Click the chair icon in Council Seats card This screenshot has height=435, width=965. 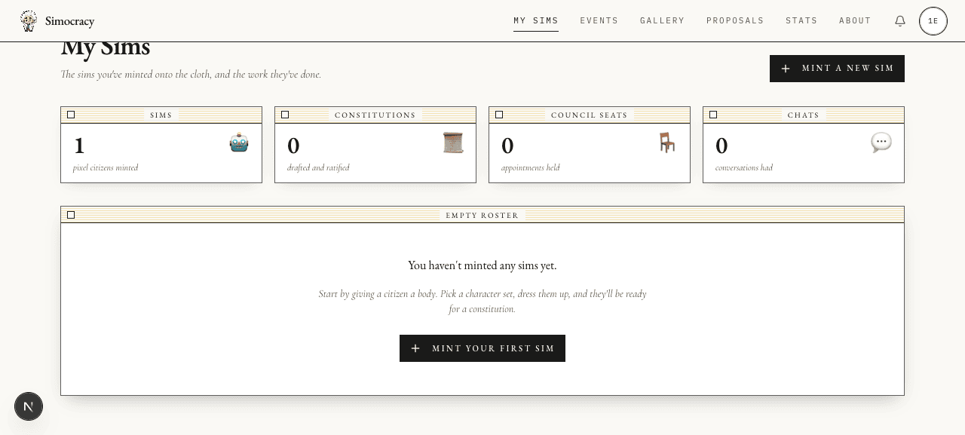(x=667, y=142)
